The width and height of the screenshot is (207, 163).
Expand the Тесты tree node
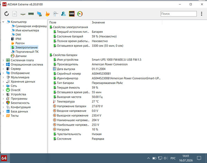(3, 116)
